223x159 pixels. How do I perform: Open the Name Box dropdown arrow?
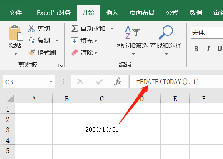(51, 82)
